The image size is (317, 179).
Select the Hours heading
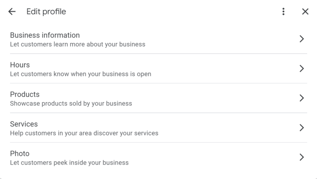(x=20, y=65)
